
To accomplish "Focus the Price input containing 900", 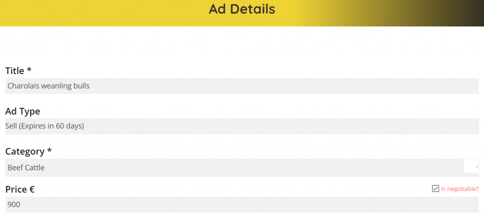I will pos(241,205).
